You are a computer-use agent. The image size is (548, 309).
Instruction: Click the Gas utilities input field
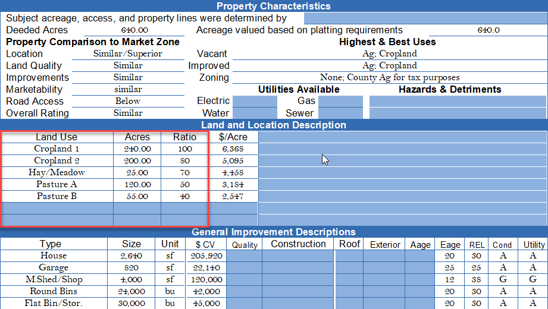click(340, 101)
